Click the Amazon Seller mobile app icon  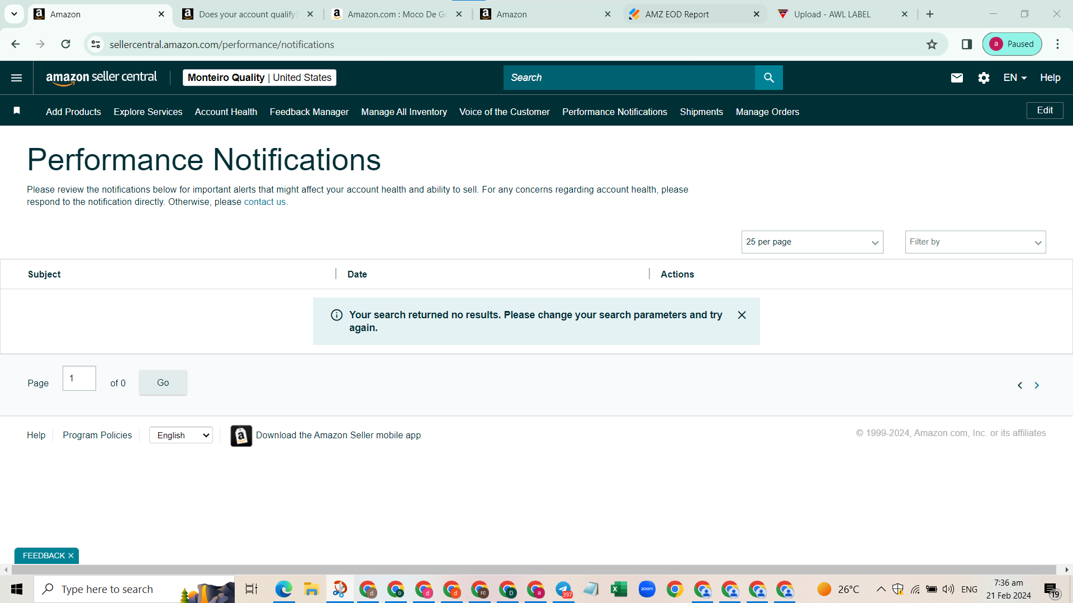pyautogui.click(x=241, y=435)
